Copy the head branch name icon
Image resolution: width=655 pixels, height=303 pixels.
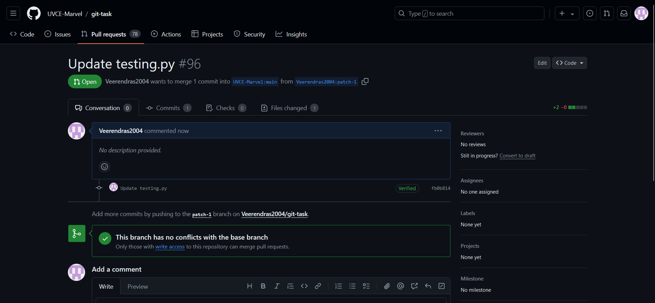point(365,81)
